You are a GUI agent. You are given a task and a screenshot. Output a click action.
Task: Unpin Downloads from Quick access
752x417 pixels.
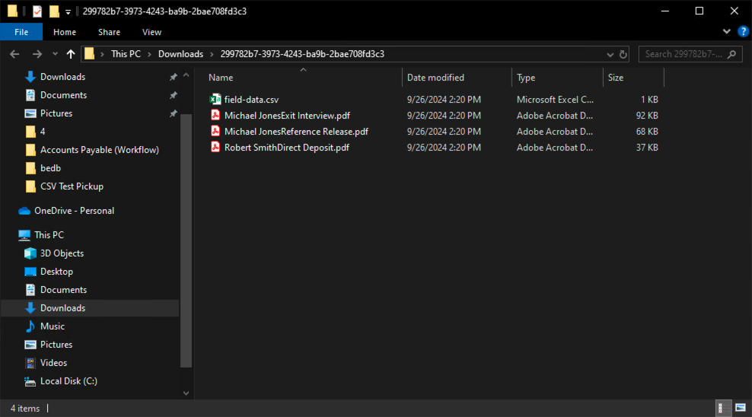(x=174, y=77)
